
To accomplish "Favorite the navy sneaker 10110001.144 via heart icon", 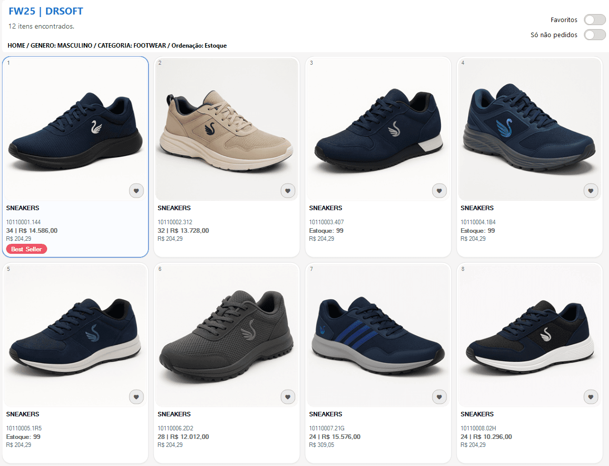I will [136, 191].
